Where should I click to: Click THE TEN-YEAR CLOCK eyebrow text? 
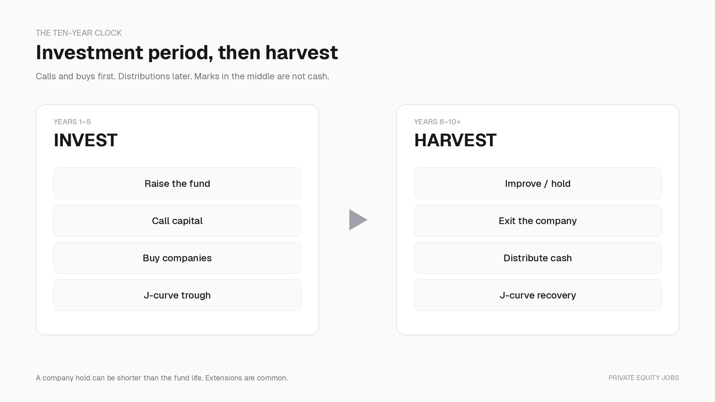79,33
